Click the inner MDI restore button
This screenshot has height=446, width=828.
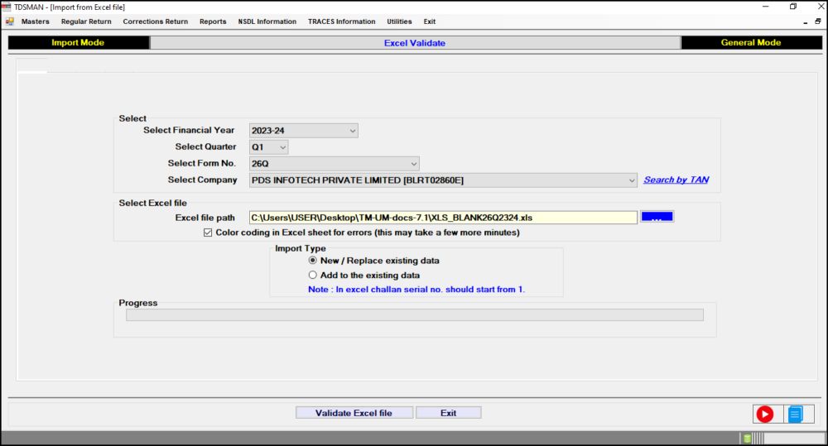(x=818, y=22)
